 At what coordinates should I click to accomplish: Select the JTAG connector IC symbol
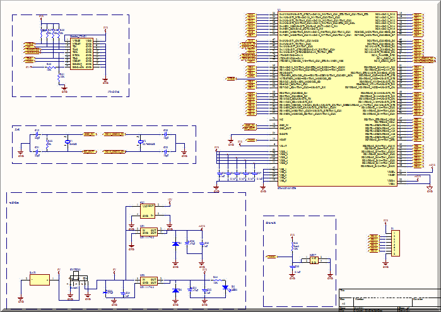click(81, 53)
